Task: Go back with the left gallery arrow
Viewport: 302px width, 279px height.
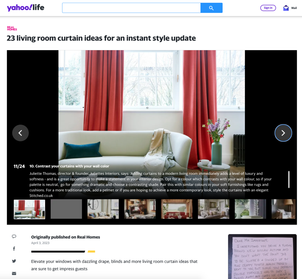Action: [20, 133]
